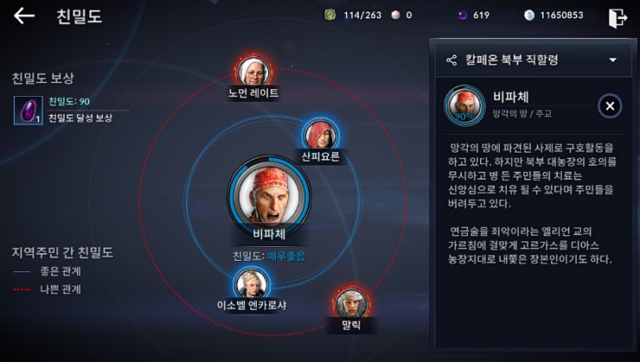Screen dimensions: 640x362
Task: Tap the purple gem reward item icon
Action: click(x=29, y=110)
